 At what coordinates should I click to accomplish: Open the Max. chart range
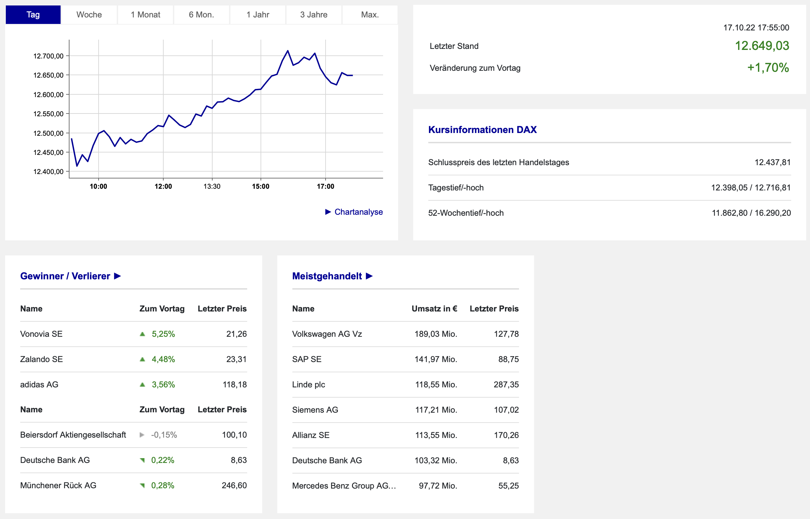coord(370,15)
